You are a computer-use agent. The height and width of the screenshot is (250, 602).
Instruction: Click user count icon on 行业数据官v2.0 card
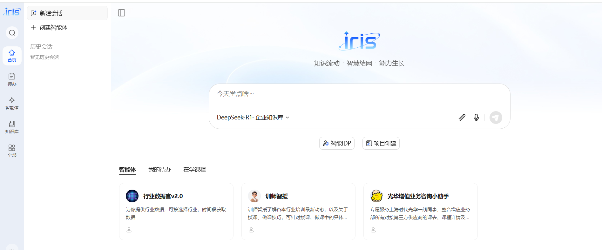pyautogui.click(x=129, y=230)
